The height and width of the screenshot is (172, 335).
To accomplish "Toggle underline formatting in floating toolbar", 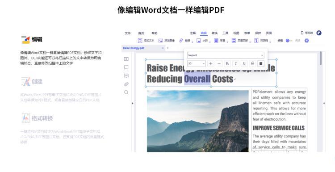I will coord(244,63).
